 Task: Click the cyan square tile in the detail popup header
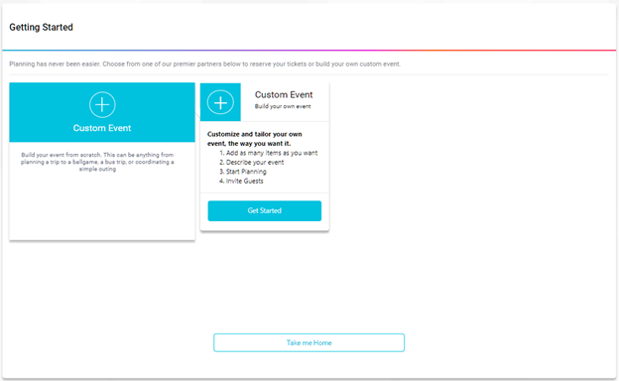(220, 102)
